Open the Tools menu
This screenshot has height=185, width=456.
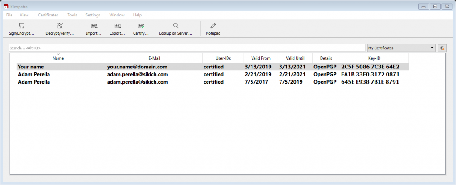[x=71, y=15]
